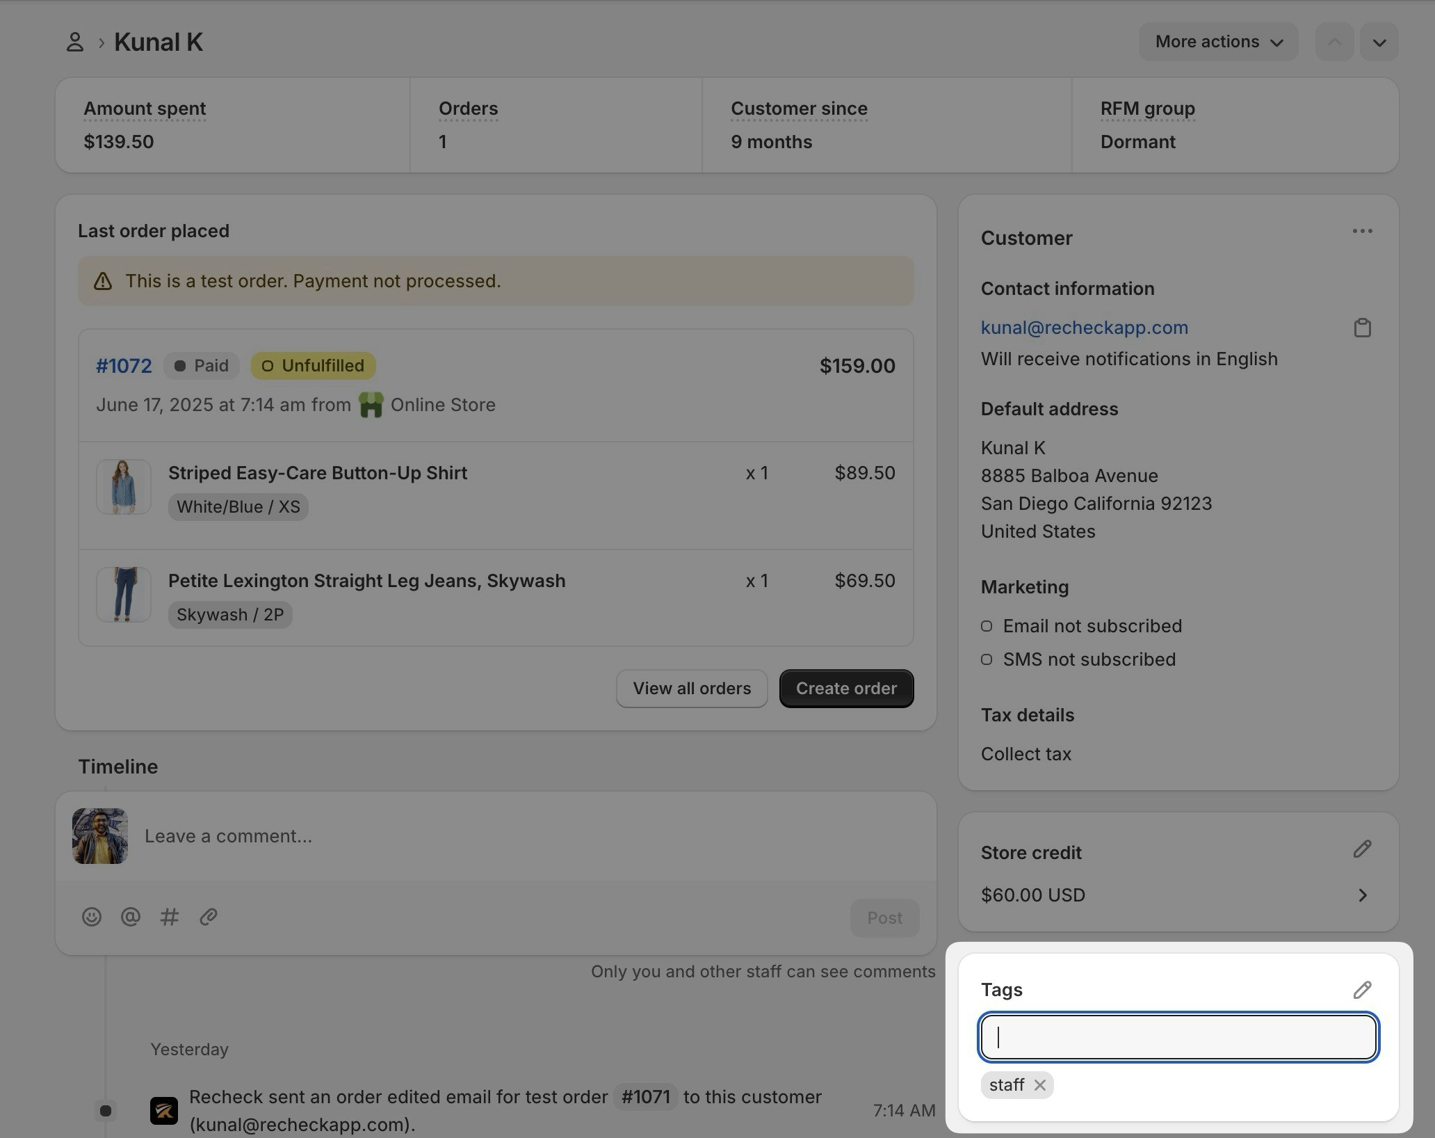
Task: Place cursor in the Tags input field
Action: pyautogui.click(x=1177, y=1037)
